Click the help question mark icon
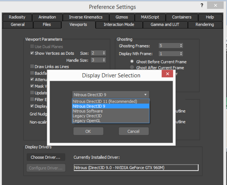 [202, 5]
